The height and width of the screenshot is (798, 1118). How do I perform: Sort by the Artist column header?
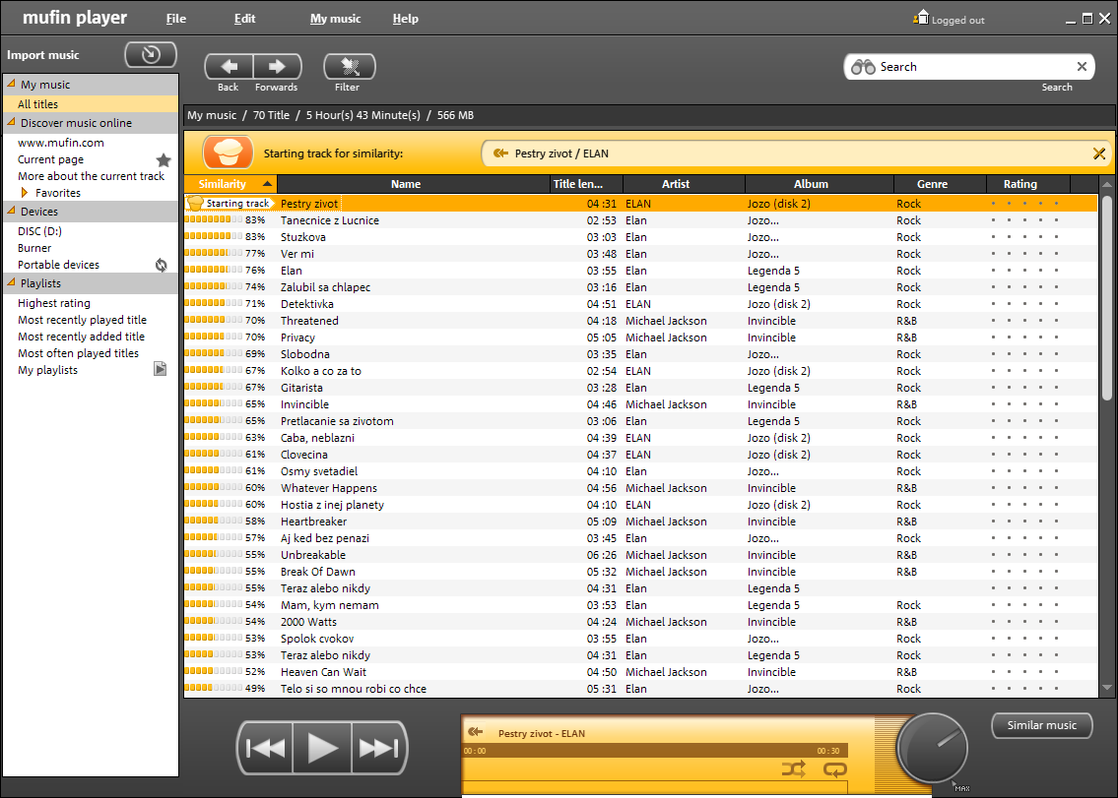click(684, 184)
